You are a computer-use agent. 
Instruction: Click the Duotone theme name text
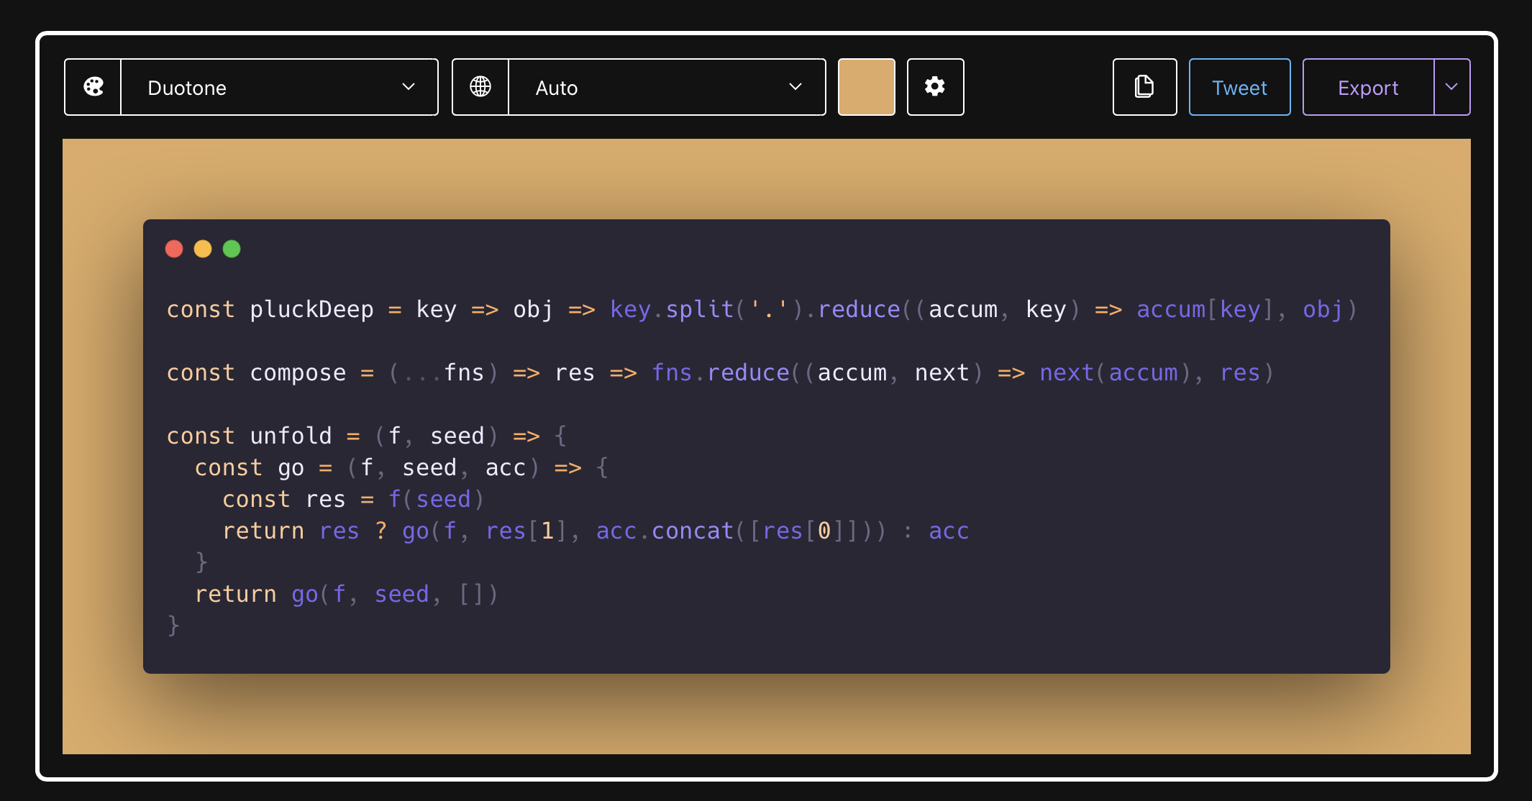tap(187, 88)
